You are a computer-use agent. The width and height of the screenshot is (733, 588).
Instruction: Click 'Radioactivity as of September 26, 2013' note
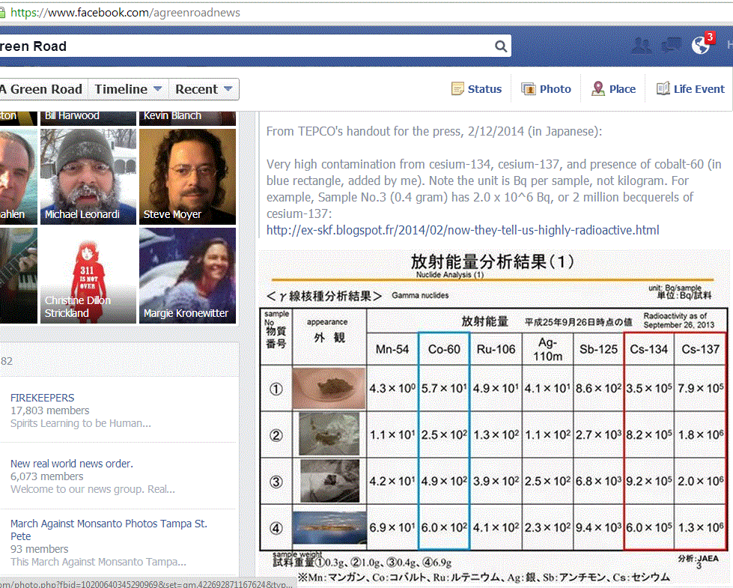click(679, 321)
